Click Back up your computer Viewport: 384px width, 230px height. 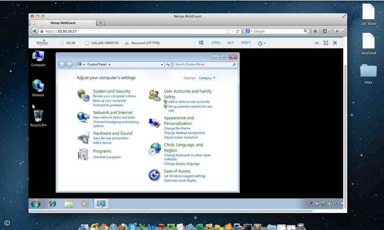coord(110,101)
